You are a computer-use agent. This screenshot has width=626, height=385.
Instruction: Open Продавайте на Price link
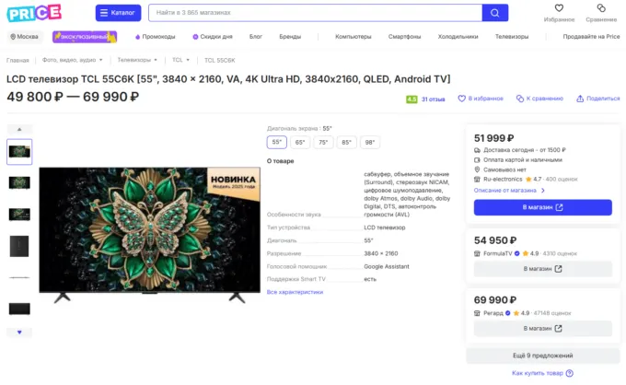tap(591, 37)
